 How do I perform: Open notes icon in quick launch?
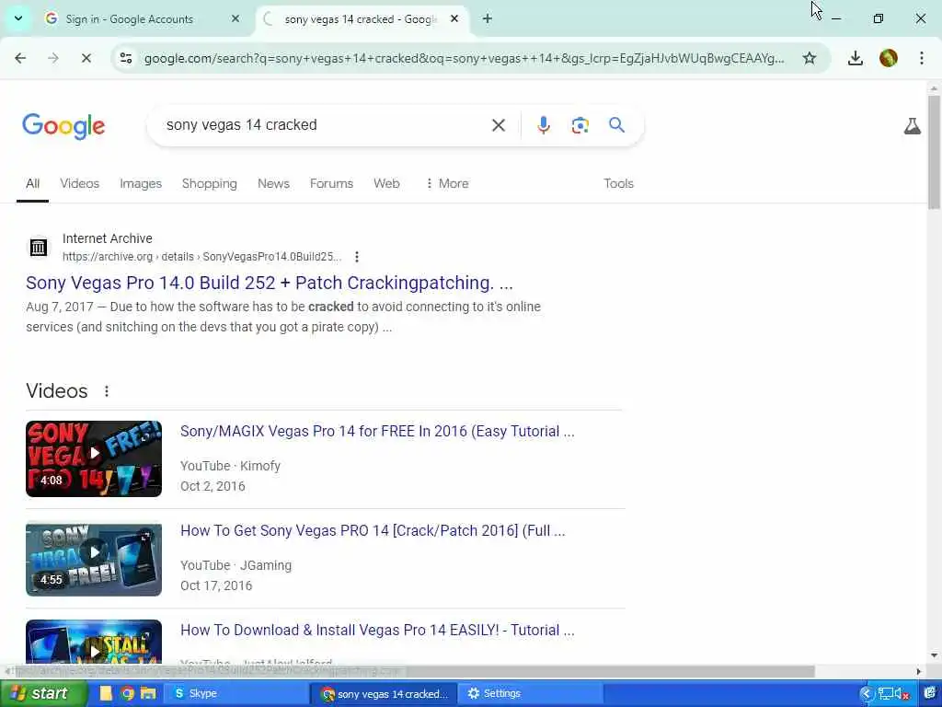coord(107,694)
